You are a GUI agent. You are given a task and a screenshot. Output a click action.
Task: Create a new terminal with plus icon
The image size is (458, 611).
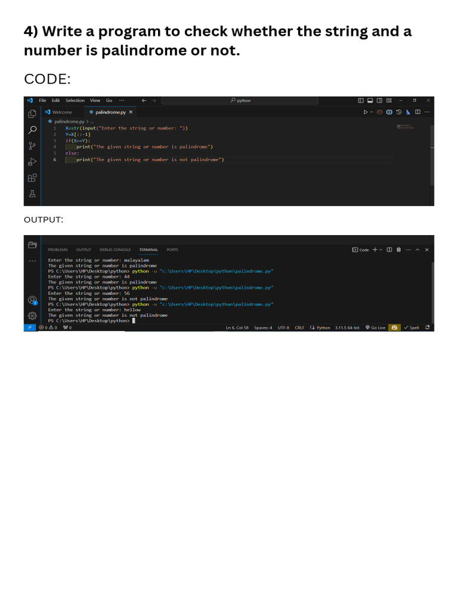tap(375, 250)
